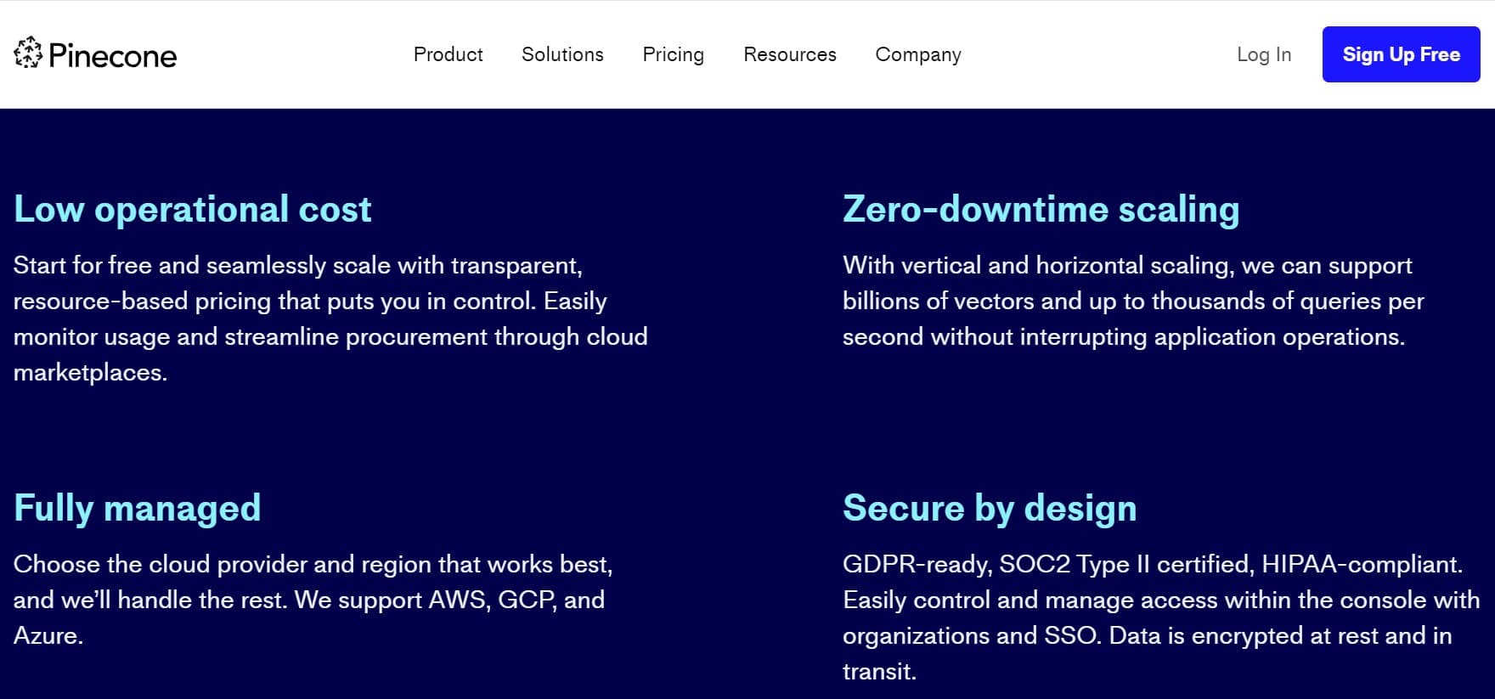Click the 'AWS' text in cloud providers

(x=458, y=600)
